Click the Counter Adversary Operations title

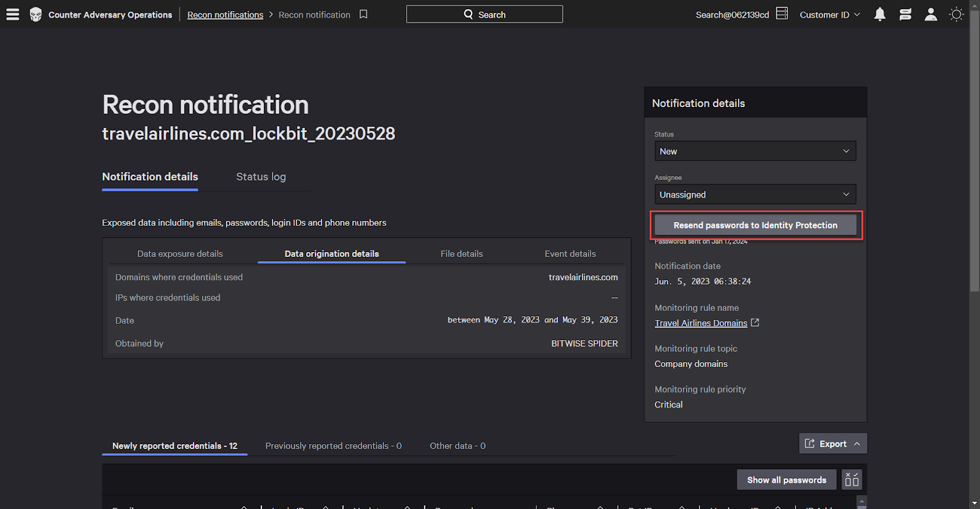pyautogui.click(x=110, y=15)
